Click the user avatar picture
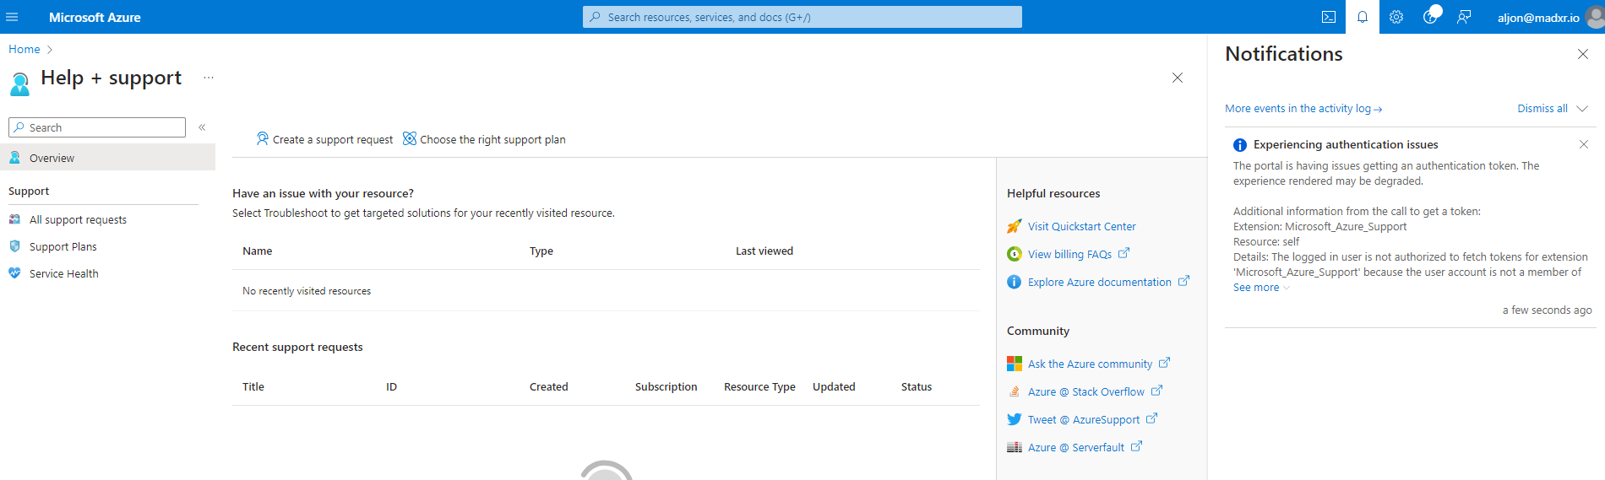Image resolution: width=1605 pixels, height=480 pixels. point(1595,17)
